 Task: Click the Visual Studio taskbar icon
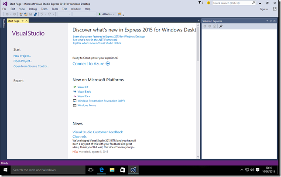click(134, 170)
